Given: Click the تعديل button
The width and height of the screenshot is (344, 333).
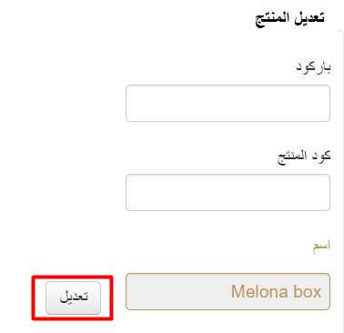Looking at the screenshot, I should tap(73, 298).
